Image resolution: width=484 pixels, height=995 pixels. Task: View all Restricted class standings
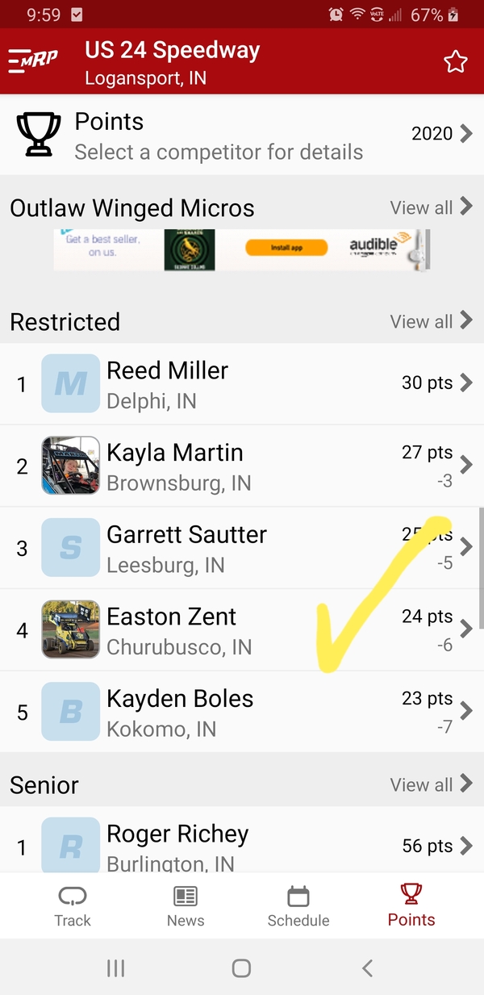click(431, 321)
